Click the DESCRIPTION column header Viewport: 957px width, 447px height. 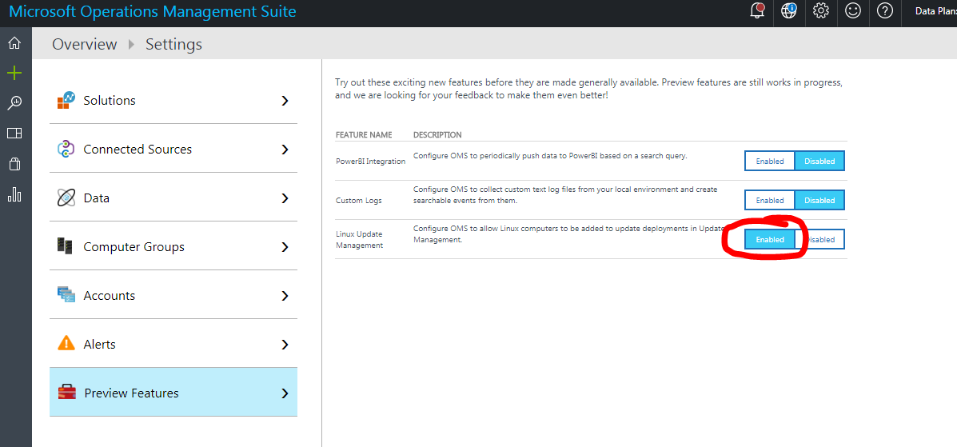tap(437, 134)
